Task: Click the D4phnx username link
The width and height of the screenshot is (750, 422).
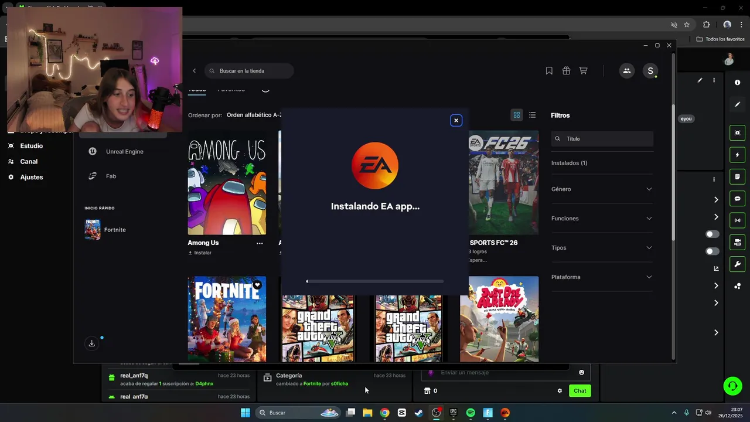Action: tap(204, 383)
